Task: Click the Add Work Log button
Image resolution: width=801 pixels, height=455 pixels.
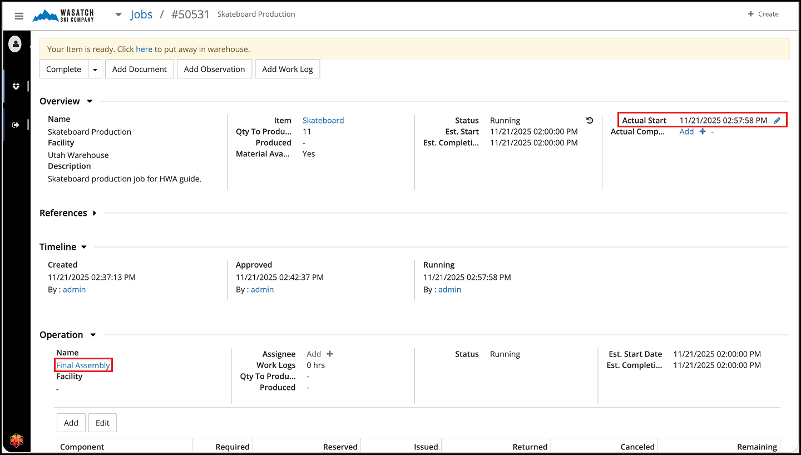Action: tap(287, 70)
